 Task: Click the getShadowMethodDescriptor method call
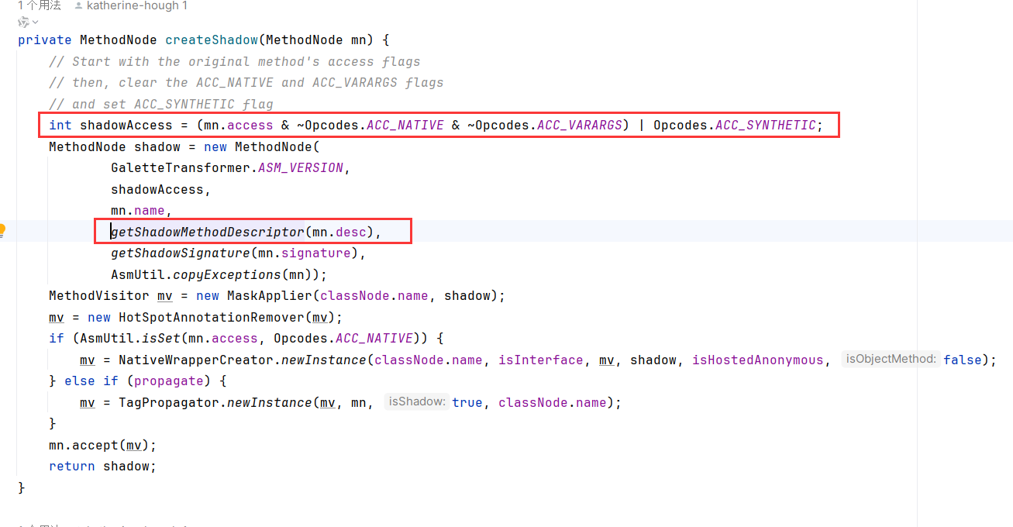click(207, 232)
